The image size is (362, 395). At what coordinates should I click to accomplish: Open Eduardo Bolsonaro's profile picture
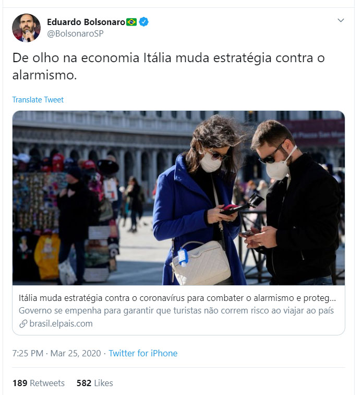pyautogui.click(x=27, y=28)
